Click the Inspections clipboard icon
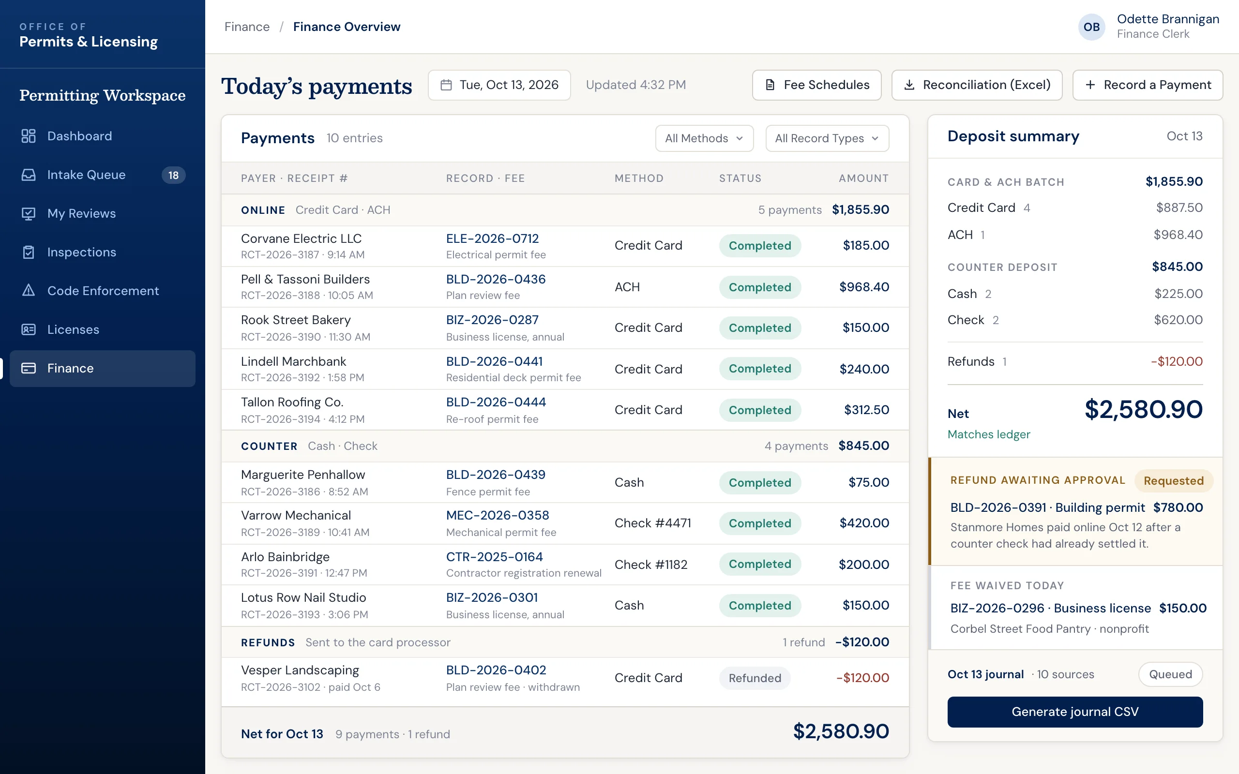 29,252
